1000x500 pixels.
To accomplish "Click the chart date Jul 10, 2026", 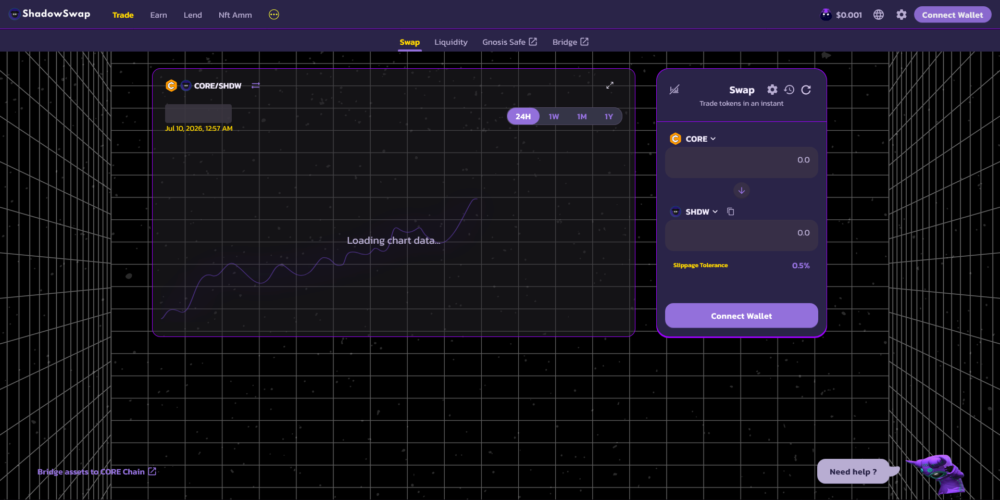I will 199,128.
